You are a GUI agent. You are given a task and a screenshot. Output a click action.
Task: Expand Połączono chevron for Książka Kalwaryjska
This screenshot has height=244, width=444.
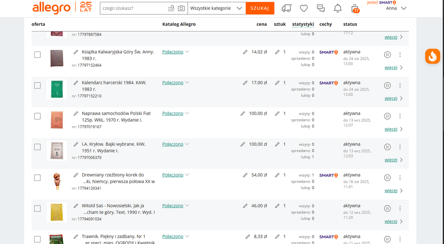point(187,52)
